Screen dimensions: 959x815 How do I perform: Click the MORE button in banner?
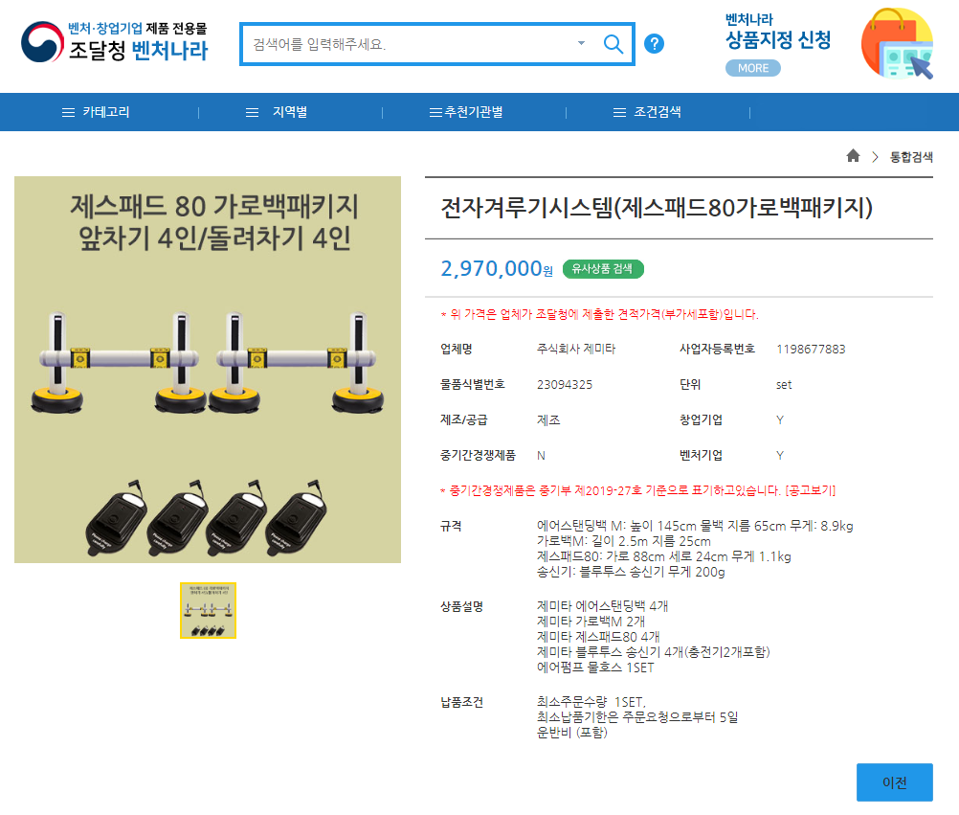click(753, 68)
